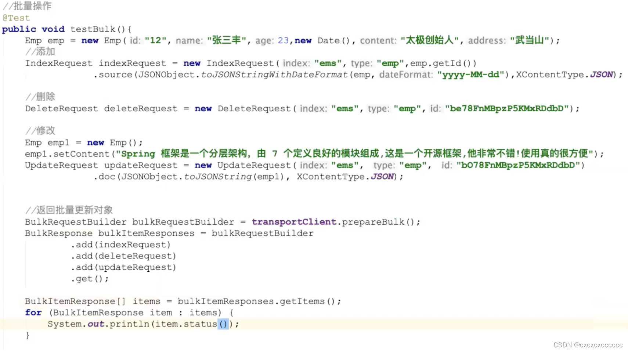The image size is (628, 351).
Task: Click the "武当山" address string
Action: (x=530, y=40)
